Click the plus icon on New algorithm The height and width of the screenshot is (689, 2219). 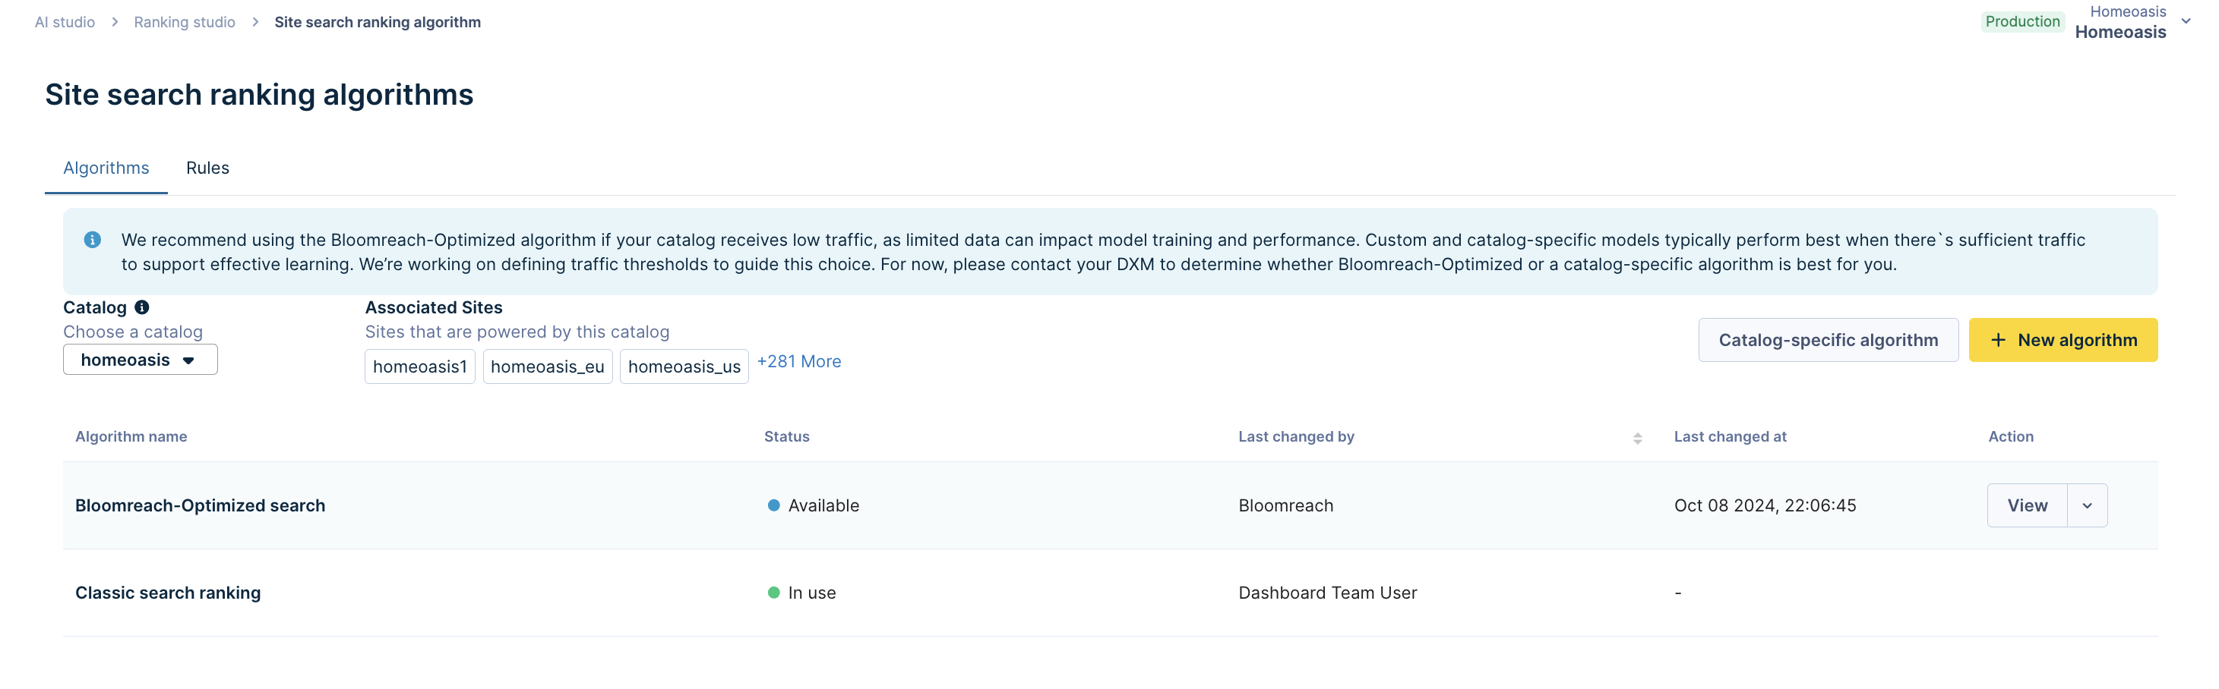click(x=1999, y=340)
